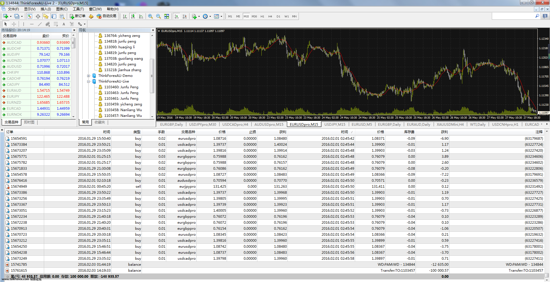This screenshot has height=282, width=550.
Task: Zoom out on the chart
Action: (x=158, y=16)
